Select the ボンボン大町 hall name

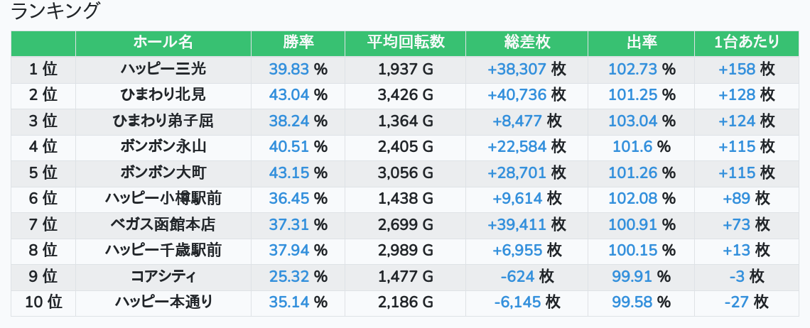pyautogui.click(x=163, y=173)
